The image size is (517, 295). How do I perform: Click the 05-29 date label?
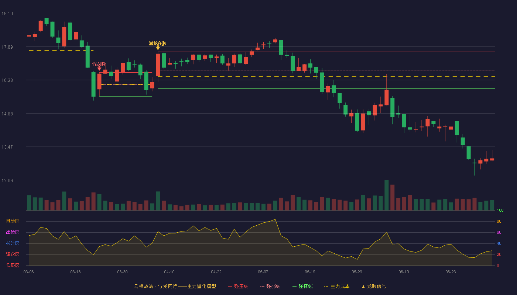357,272
